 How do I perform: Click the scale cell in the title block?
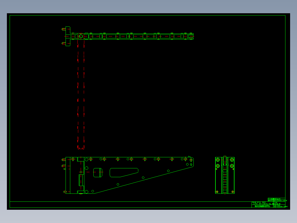(254, 203)
